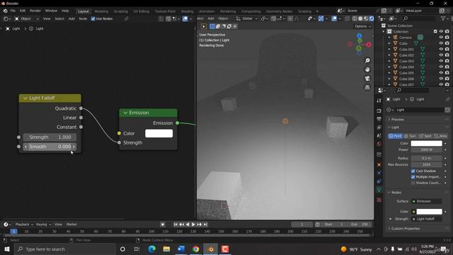Click the Emission node Color swatch

159,133
